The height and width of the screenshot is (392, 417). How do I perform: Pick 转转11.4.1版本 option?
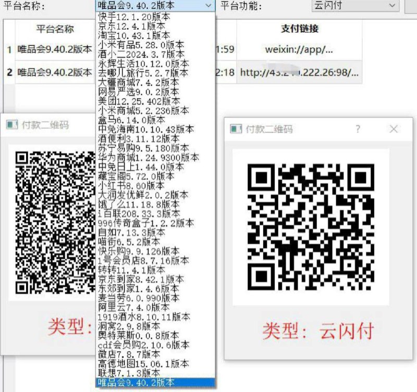(155, 270)
